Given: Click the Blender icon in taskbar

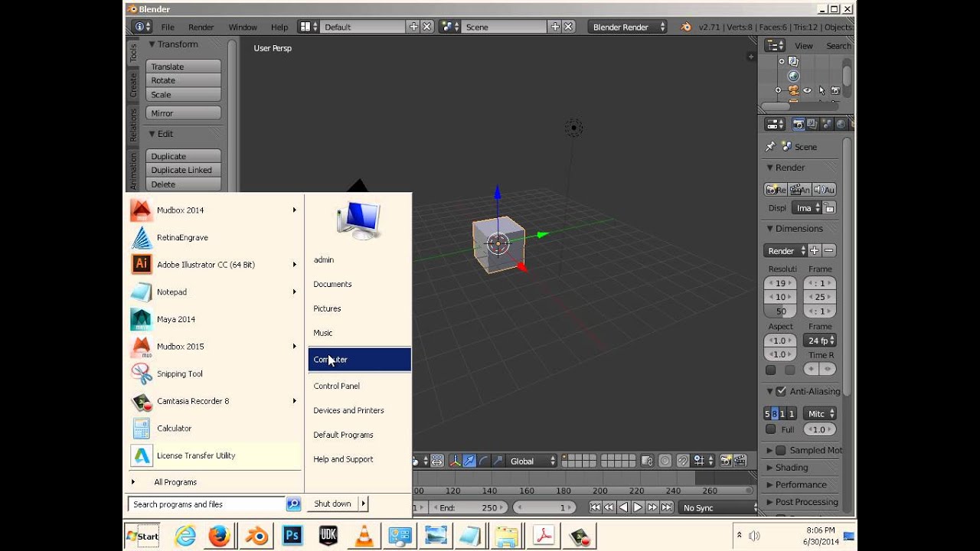Looking at the screenshot, I should coord(256,536).
